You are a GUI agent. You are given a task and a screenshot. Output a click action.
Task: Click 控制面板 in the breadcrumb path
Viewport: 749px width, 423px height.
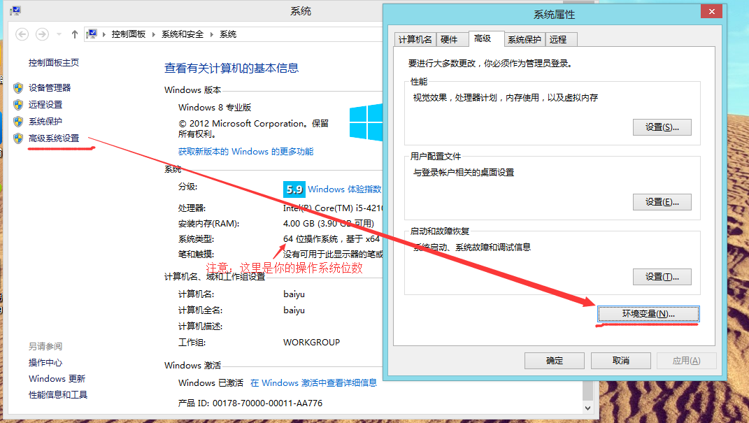coord(129,34)
